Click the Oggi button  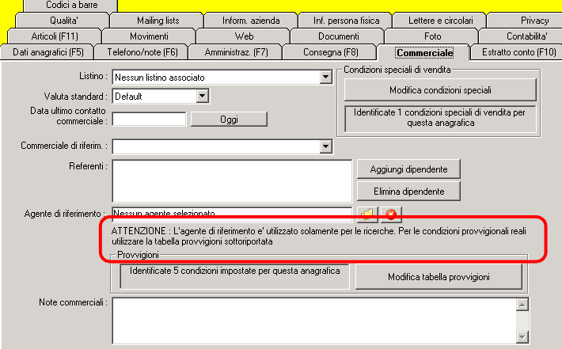[x=229, y=119]
